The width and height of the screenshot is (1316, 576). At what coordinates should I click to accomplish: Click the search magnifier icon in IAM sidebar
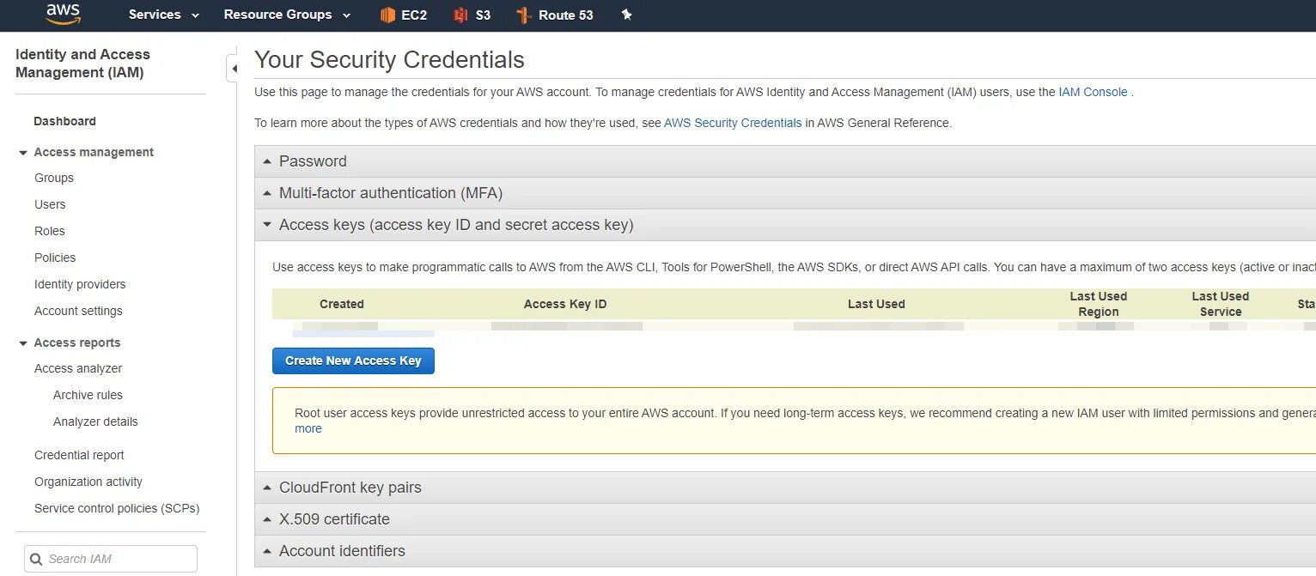(36, 559)
